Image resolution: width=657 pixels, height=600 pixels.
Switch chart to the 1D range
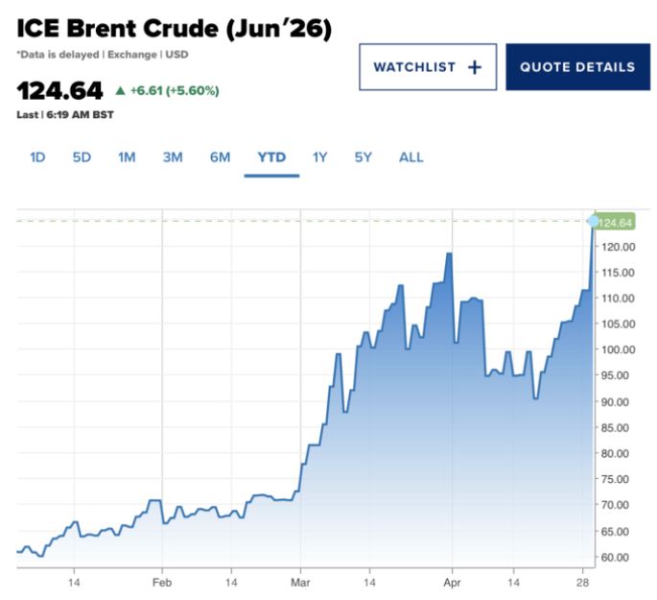[36, 157]
